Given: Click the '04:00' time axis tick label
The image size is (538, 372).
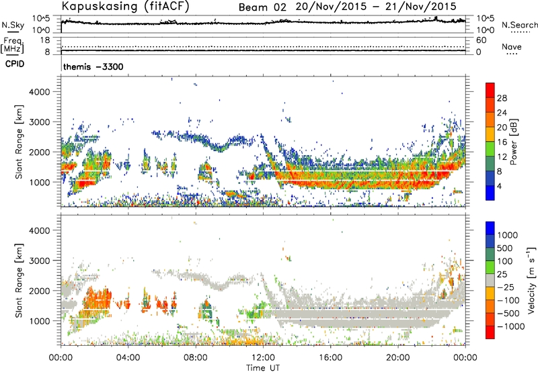Looking at the screenshot, I should pos(128,358).
